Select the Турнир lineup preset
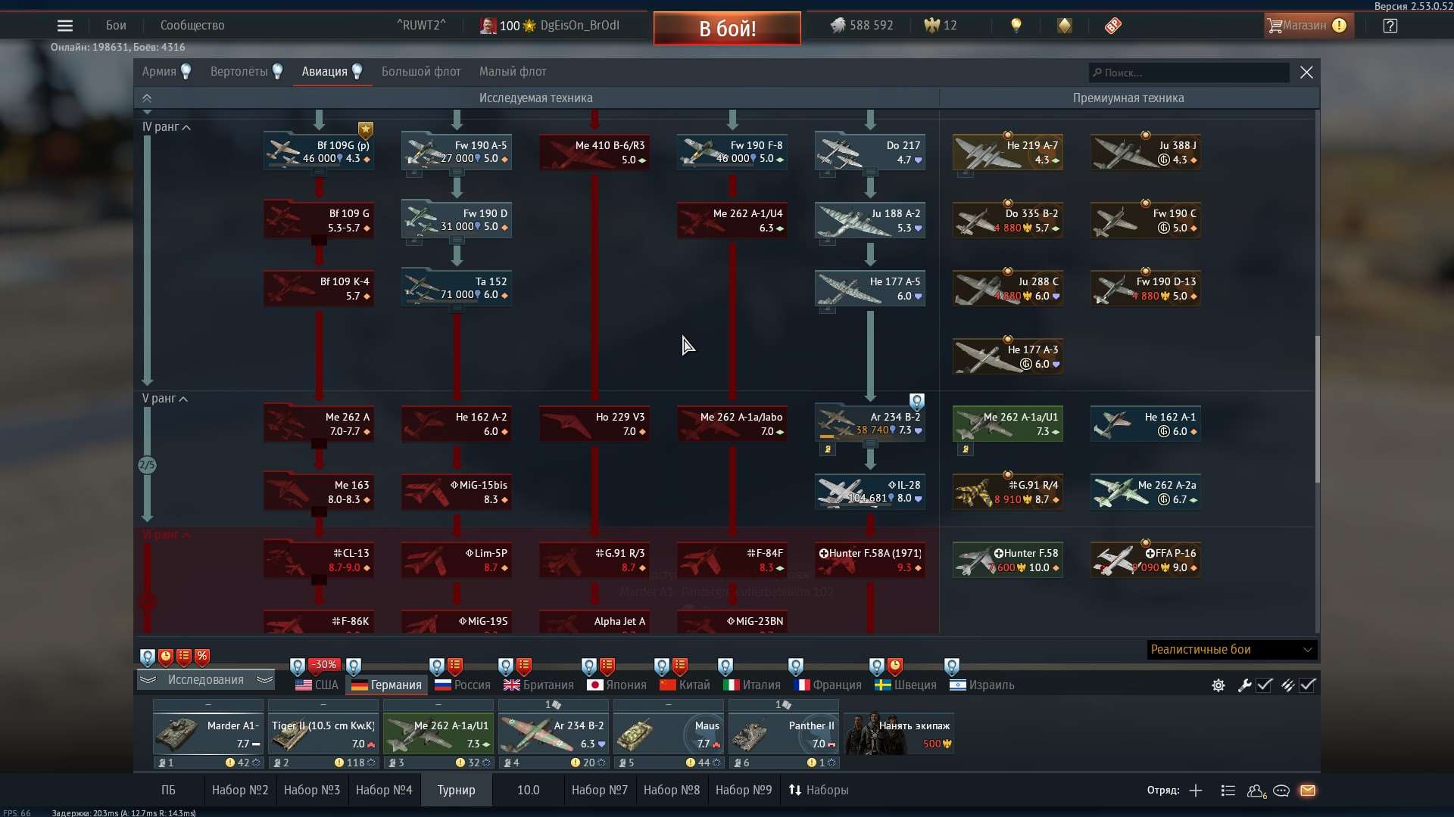The image size is (1454, 817). pos(456,790)
